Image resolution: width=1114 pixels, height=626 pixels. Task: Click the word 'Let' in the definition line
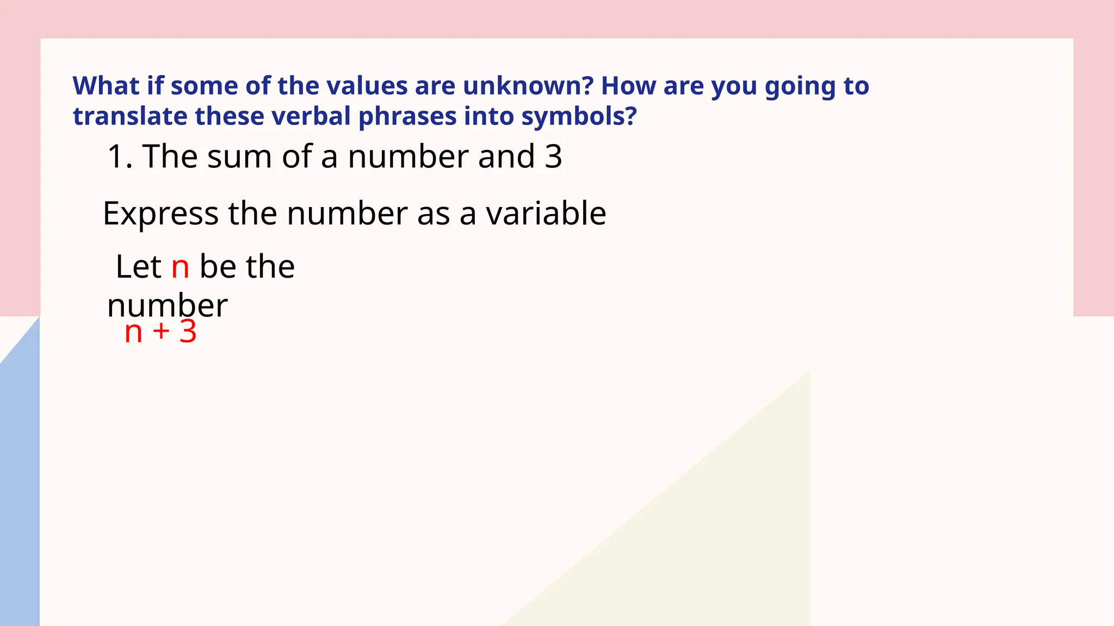[x=139, y=267]
